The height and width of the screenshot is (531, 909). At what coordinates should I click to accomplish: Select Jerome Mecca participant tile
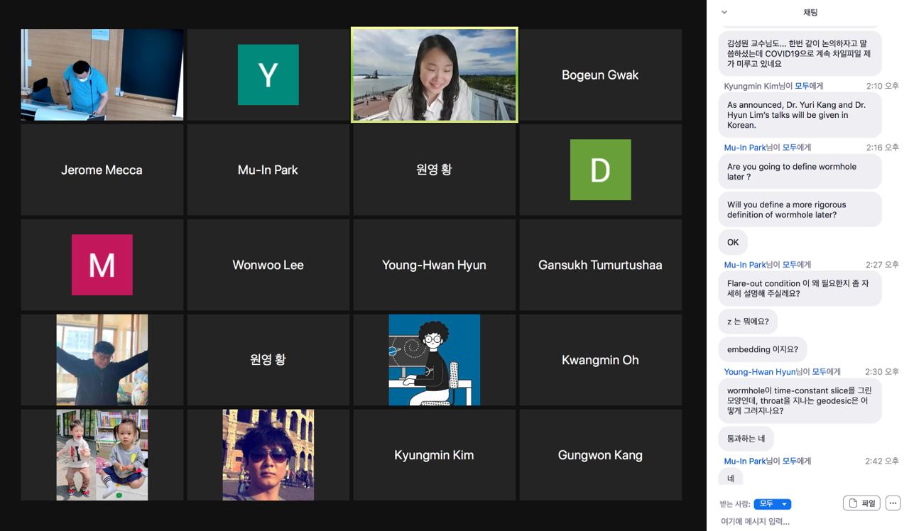click(x=102, y=170)
